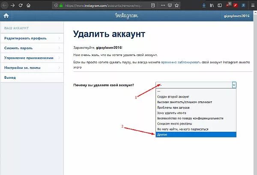
Task: Click the delete-reason dropdown arrow
Action: [x=234, y=85]
